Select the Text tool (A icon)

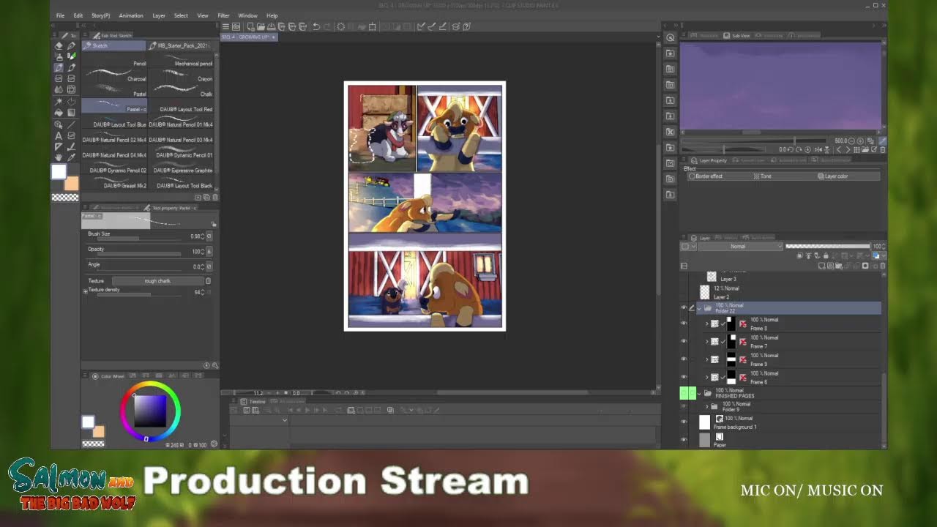tap(59, 135)
